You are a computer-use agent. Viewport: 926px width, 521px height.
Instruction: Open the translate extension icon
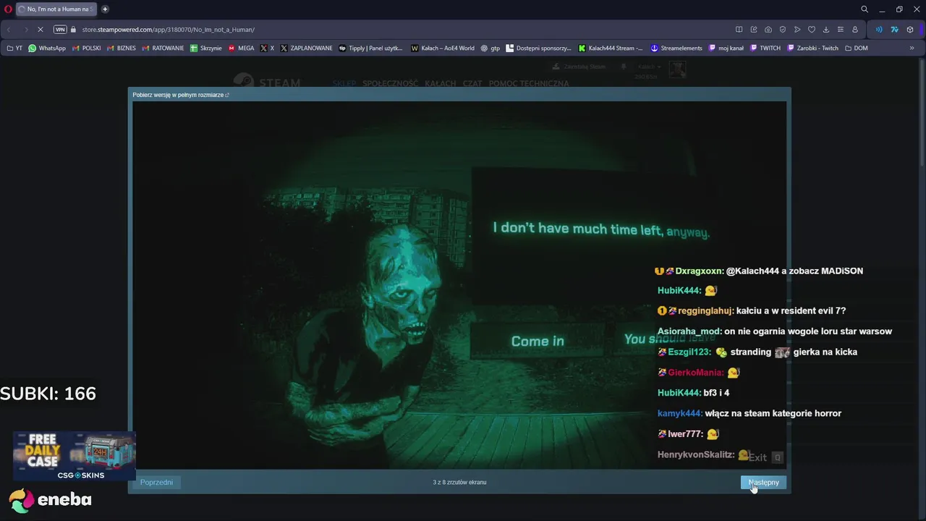(x=894, y=30)
